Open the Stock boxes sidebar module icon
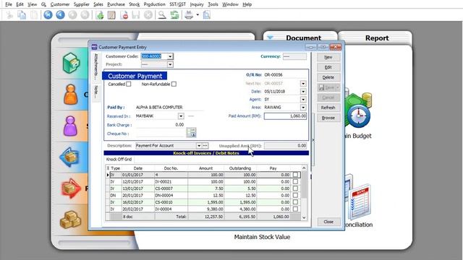The width and height of the screenshot is (463, 260). [71, 220]
